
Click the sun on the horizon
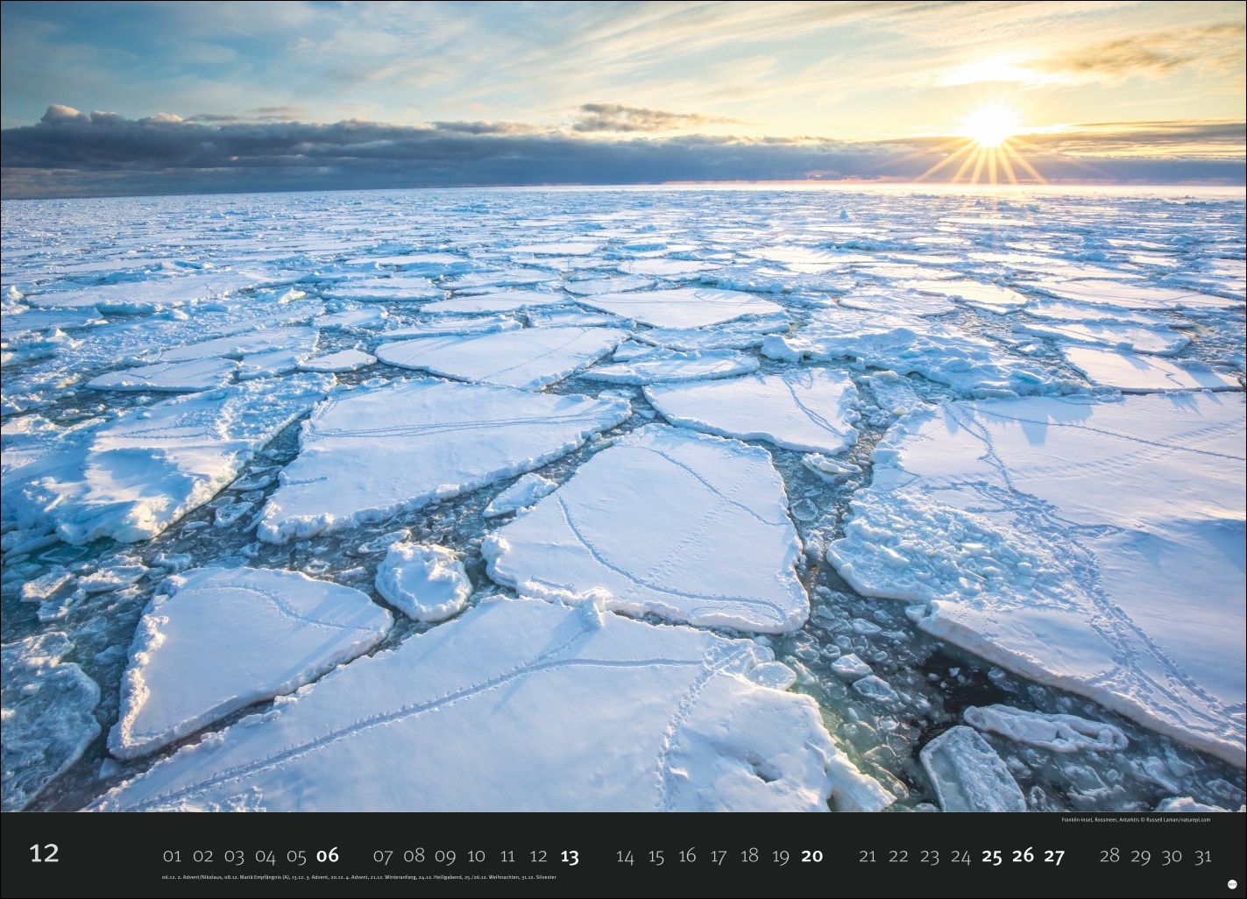[989, 125]
